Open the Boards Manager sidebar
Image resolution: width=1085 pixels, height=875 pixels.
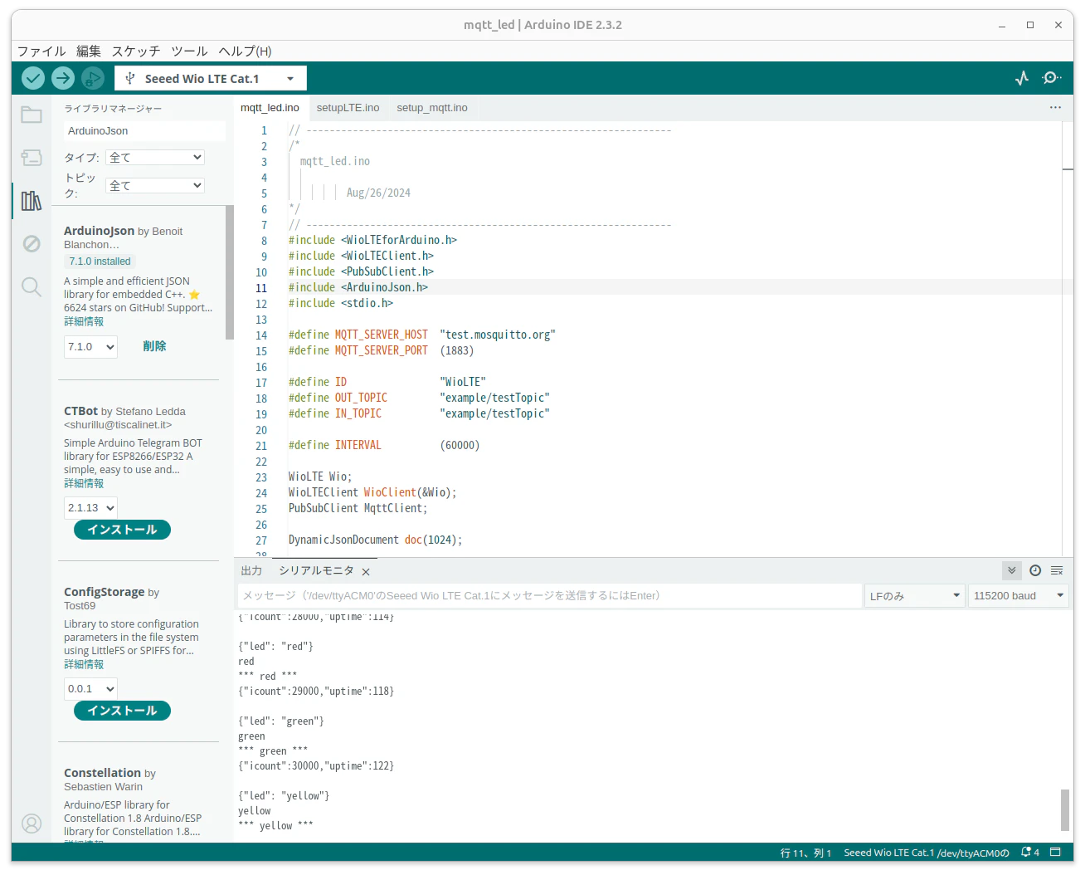point(32,158)
